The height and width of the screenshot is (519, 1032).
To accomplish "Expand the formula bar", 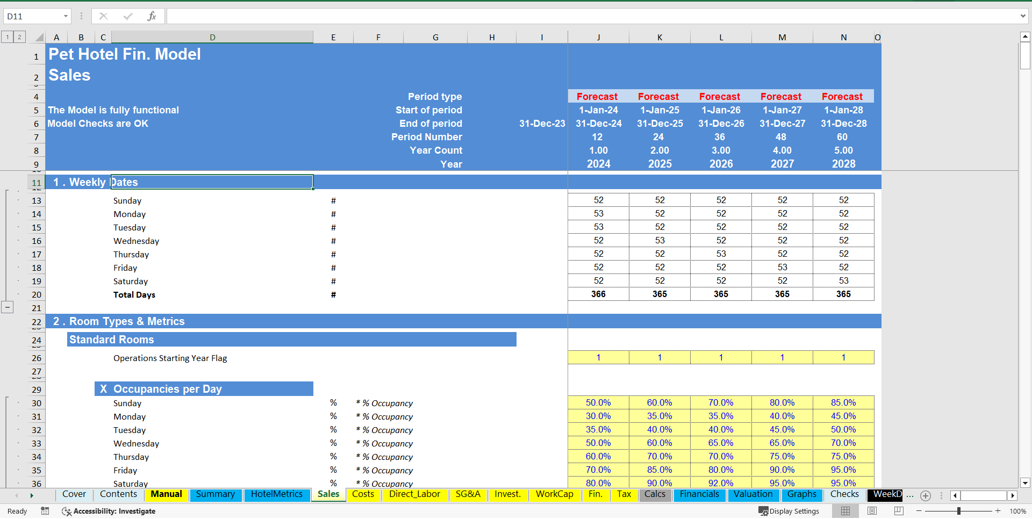I will coord(1023,16).
